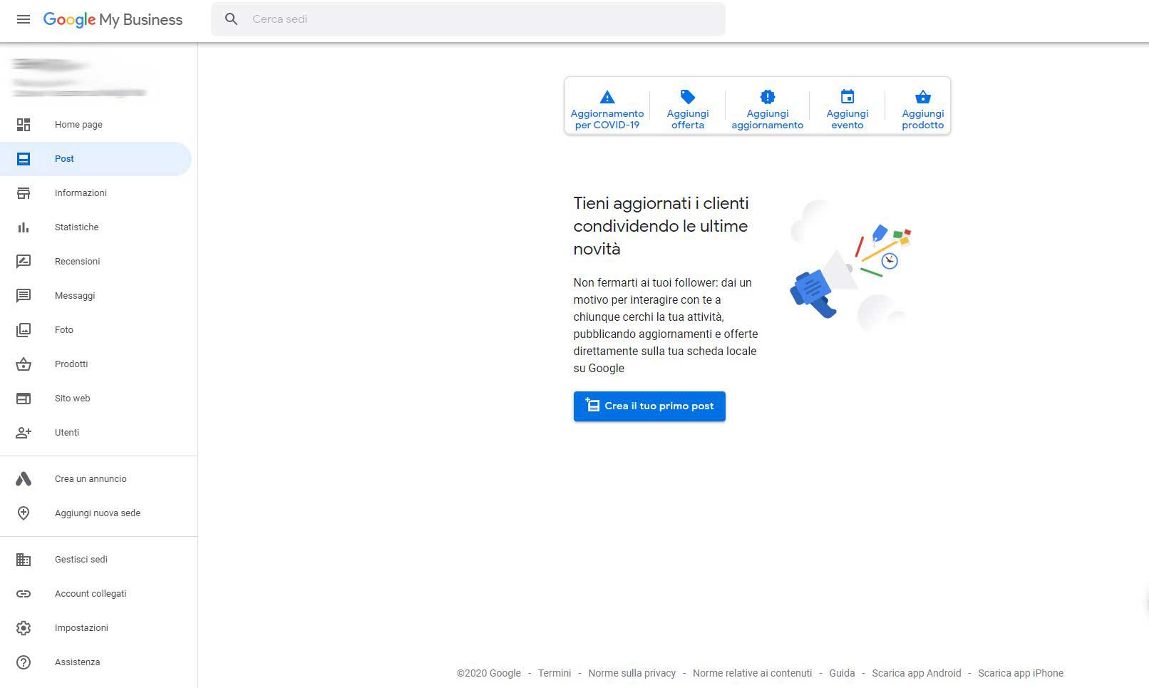Click the magnifier icon in search bar
Viewport: 1149px width, 688px height.
pos(231,19)
